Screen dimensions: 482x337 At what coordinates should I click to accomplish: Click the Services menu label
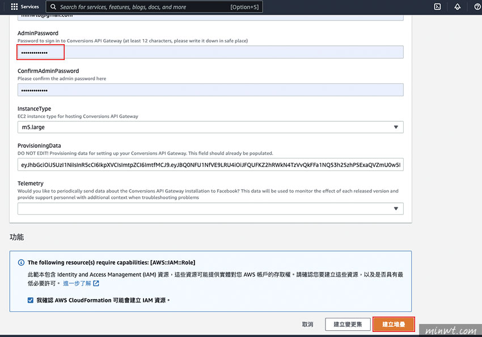tap(30, 7)
